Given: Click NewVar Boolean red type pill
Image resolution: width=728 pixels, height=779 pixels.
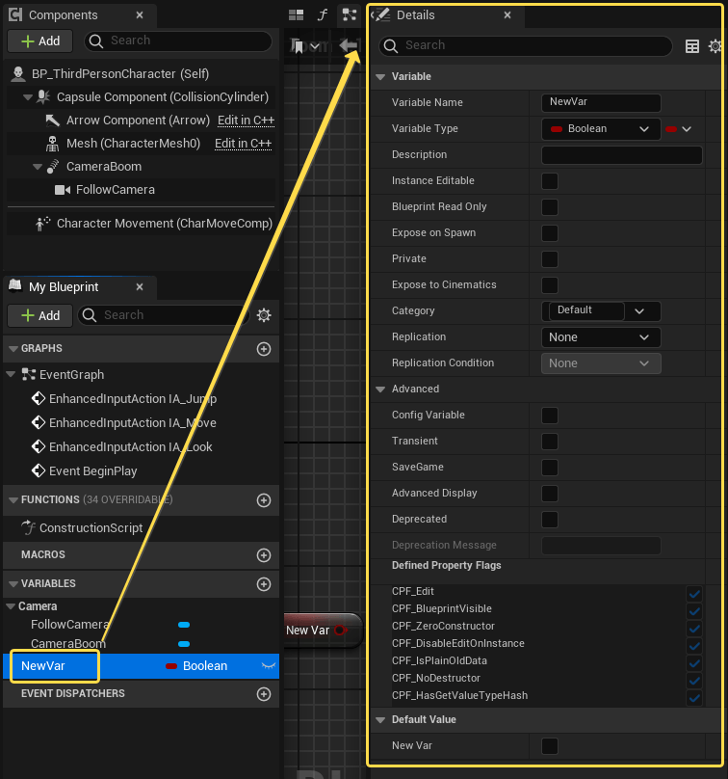Looking at the screenshot, I should pyautogui.click(x=171, y=666).
